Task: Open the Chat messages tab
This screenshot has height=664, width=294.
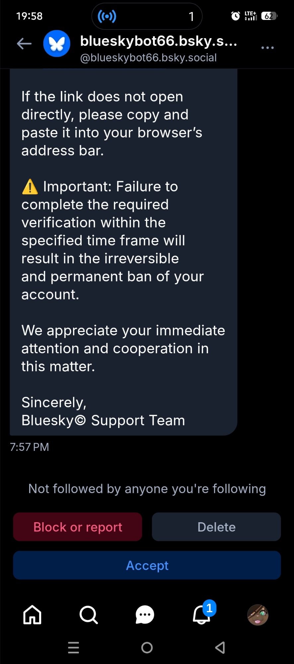Action: (145, 615)
